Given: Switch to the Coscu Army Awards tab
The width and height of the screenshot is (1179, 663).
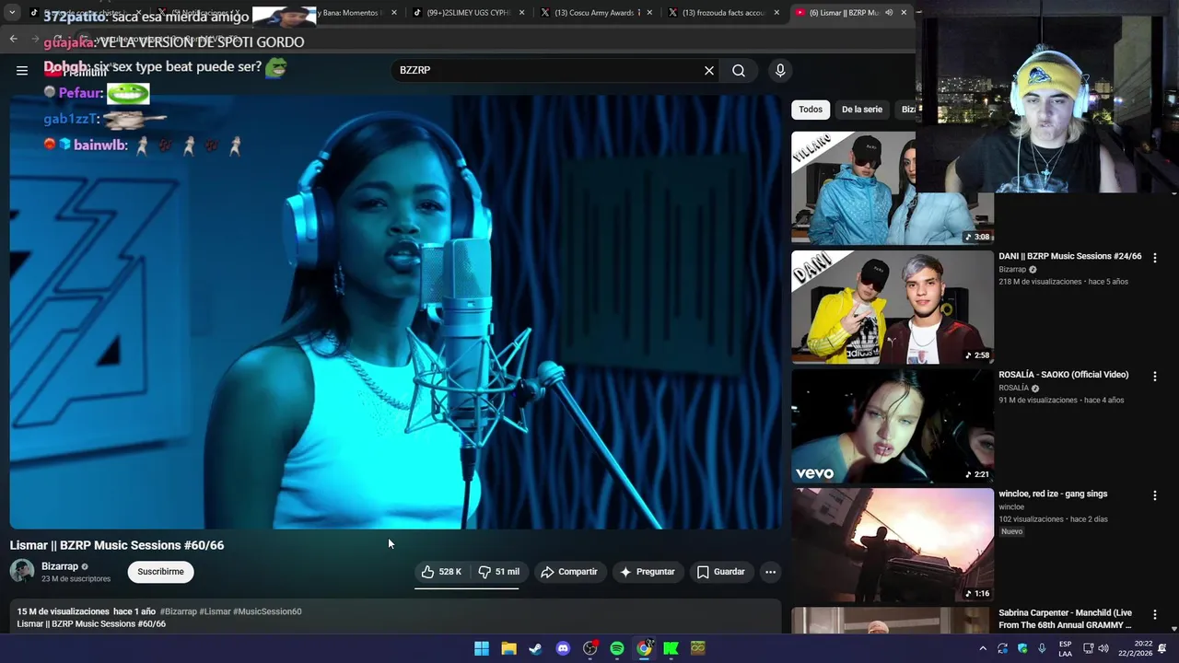Looking at the screenshot, I should click(598, 13).
